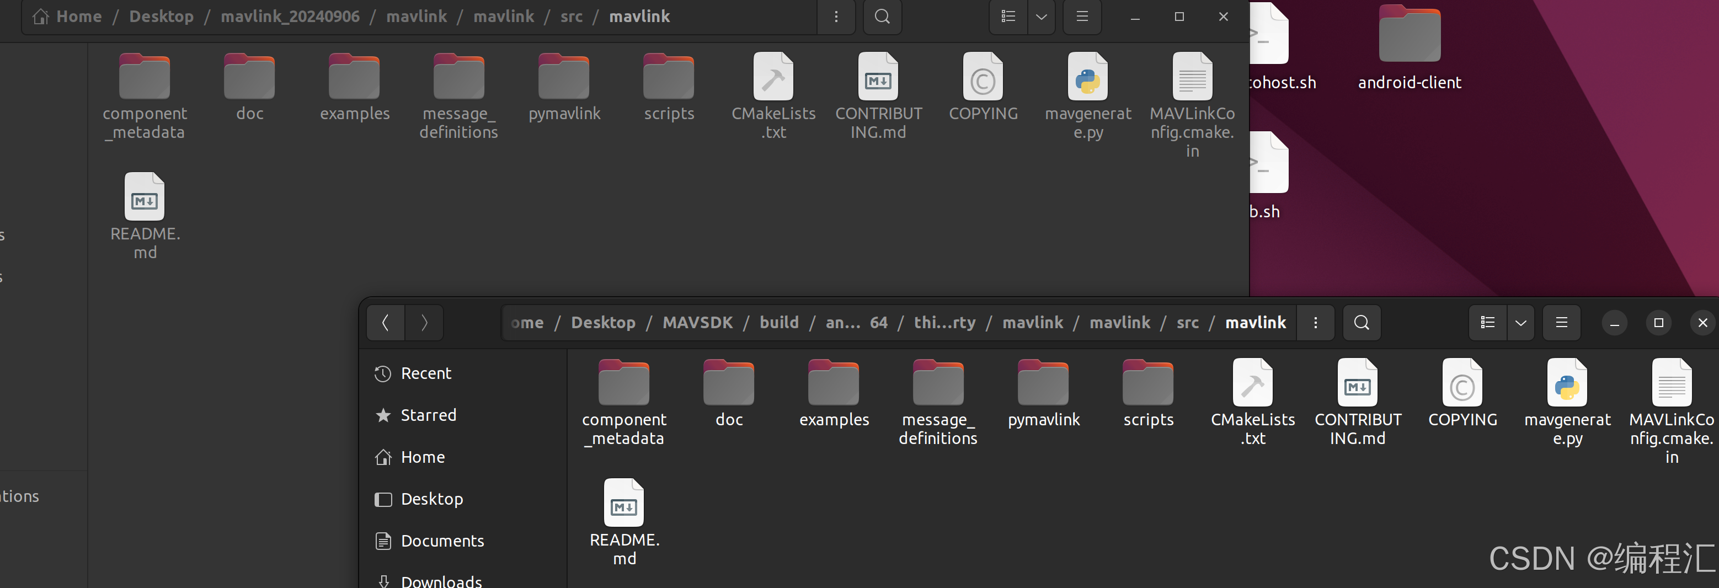Navigate to mavlink_20240906 breadcrumb
This screenshot has height=588, width=1719.
[290, 16]
